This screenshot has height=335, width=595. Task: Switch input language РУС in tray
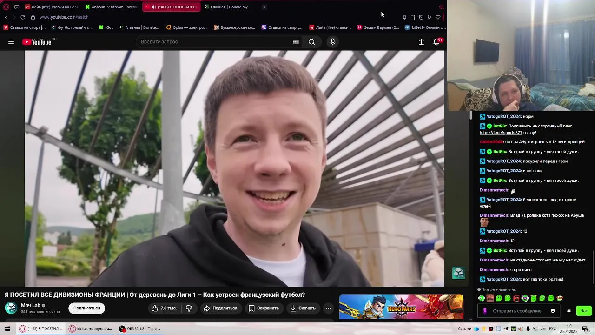point(553,329)
